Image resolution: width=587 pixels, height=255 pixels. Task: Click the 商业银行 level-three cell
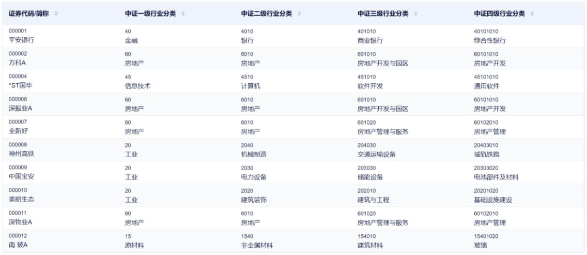[x=370, y=40]
